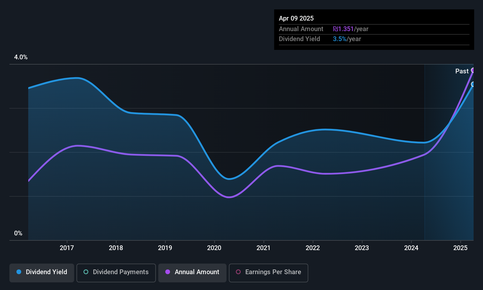The width and height of the screenshot is (483, 290).
Task: Click the blue Dividend Yield legend dot
Action: pos(19,272)
